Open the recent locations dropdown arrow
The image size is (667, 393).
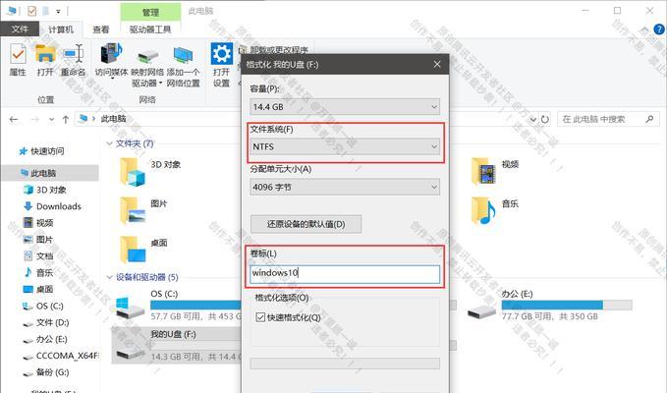[x=51, y=120]
